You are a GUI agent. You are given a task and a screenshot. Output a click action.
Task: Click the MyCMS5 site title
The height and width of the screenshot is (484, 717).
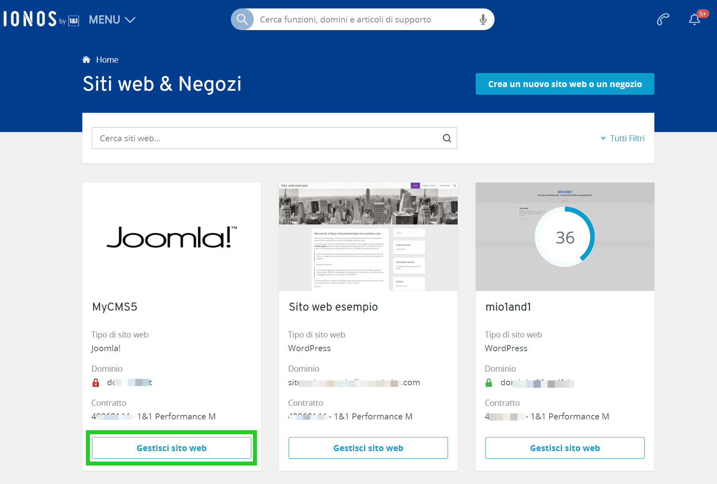[x=115, y=307]
